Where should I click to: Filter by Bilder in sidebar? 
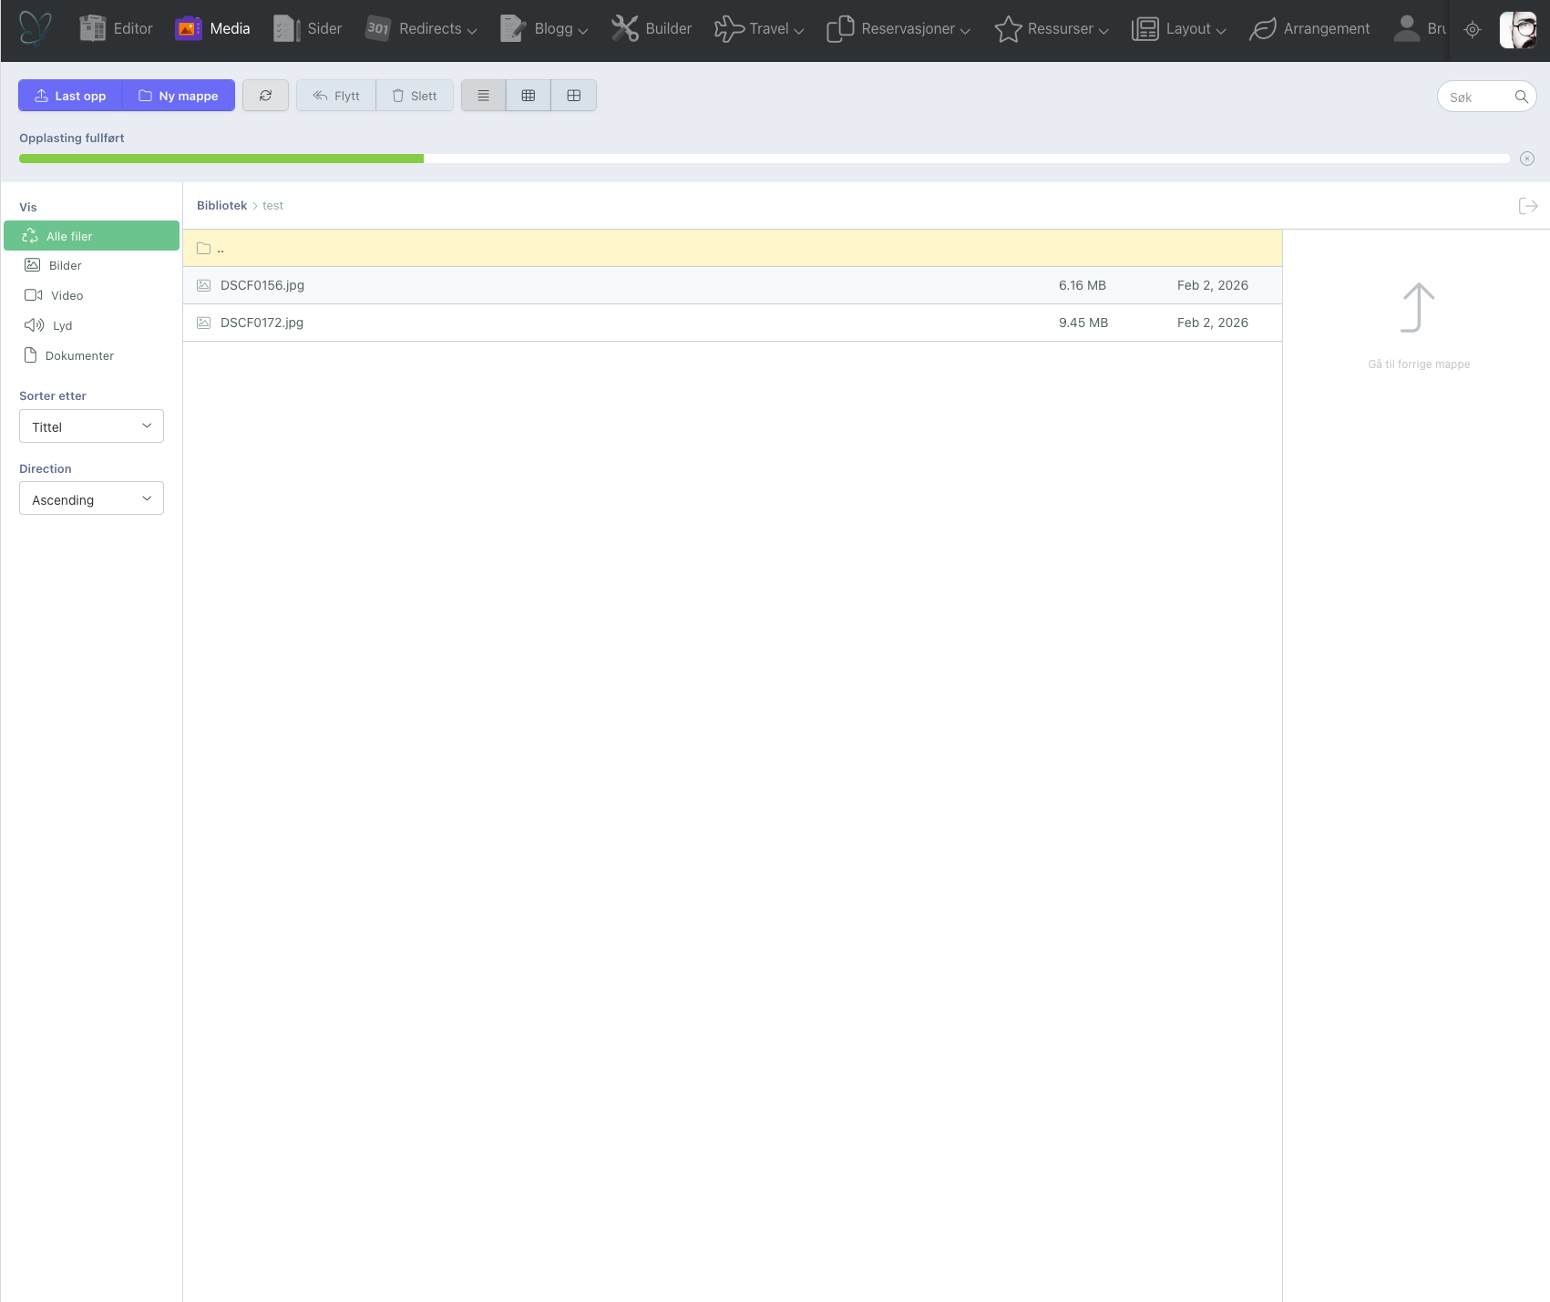click(65, 265)
